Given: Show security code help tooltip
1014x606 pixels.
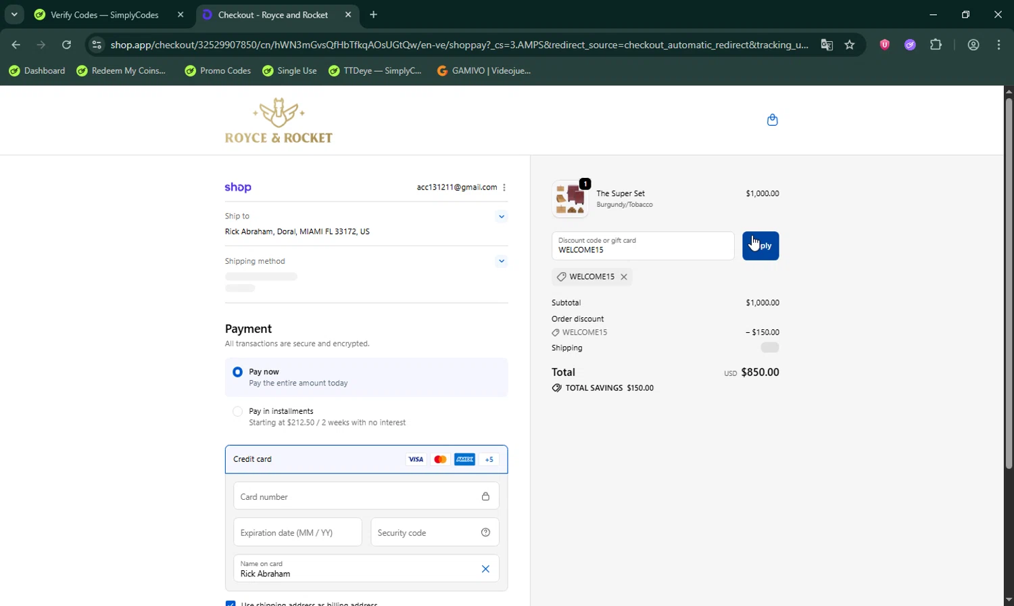Looking at the screenshot, I should (x=485, y=532).
